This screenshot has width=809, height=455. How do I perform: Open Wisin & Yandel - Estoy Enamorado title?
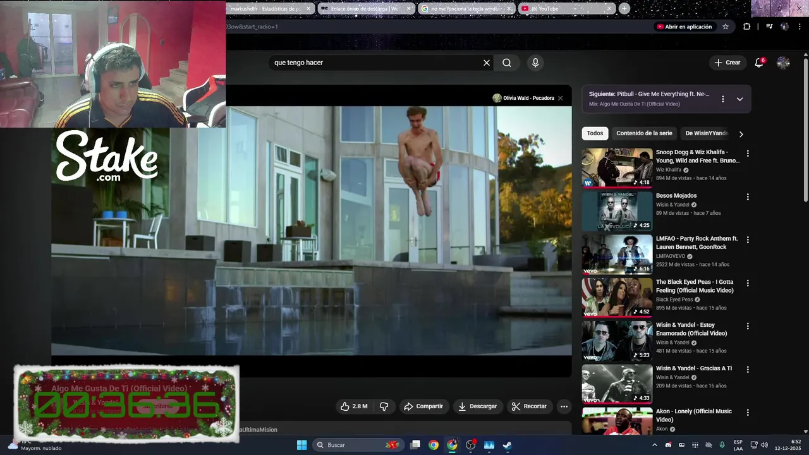[x=691, y=329]
